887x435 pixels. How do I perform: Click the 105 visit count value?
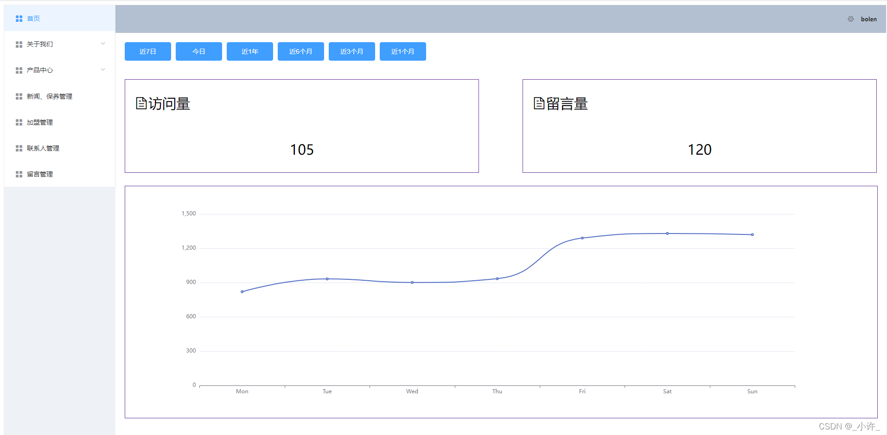[x=302, y=150]
